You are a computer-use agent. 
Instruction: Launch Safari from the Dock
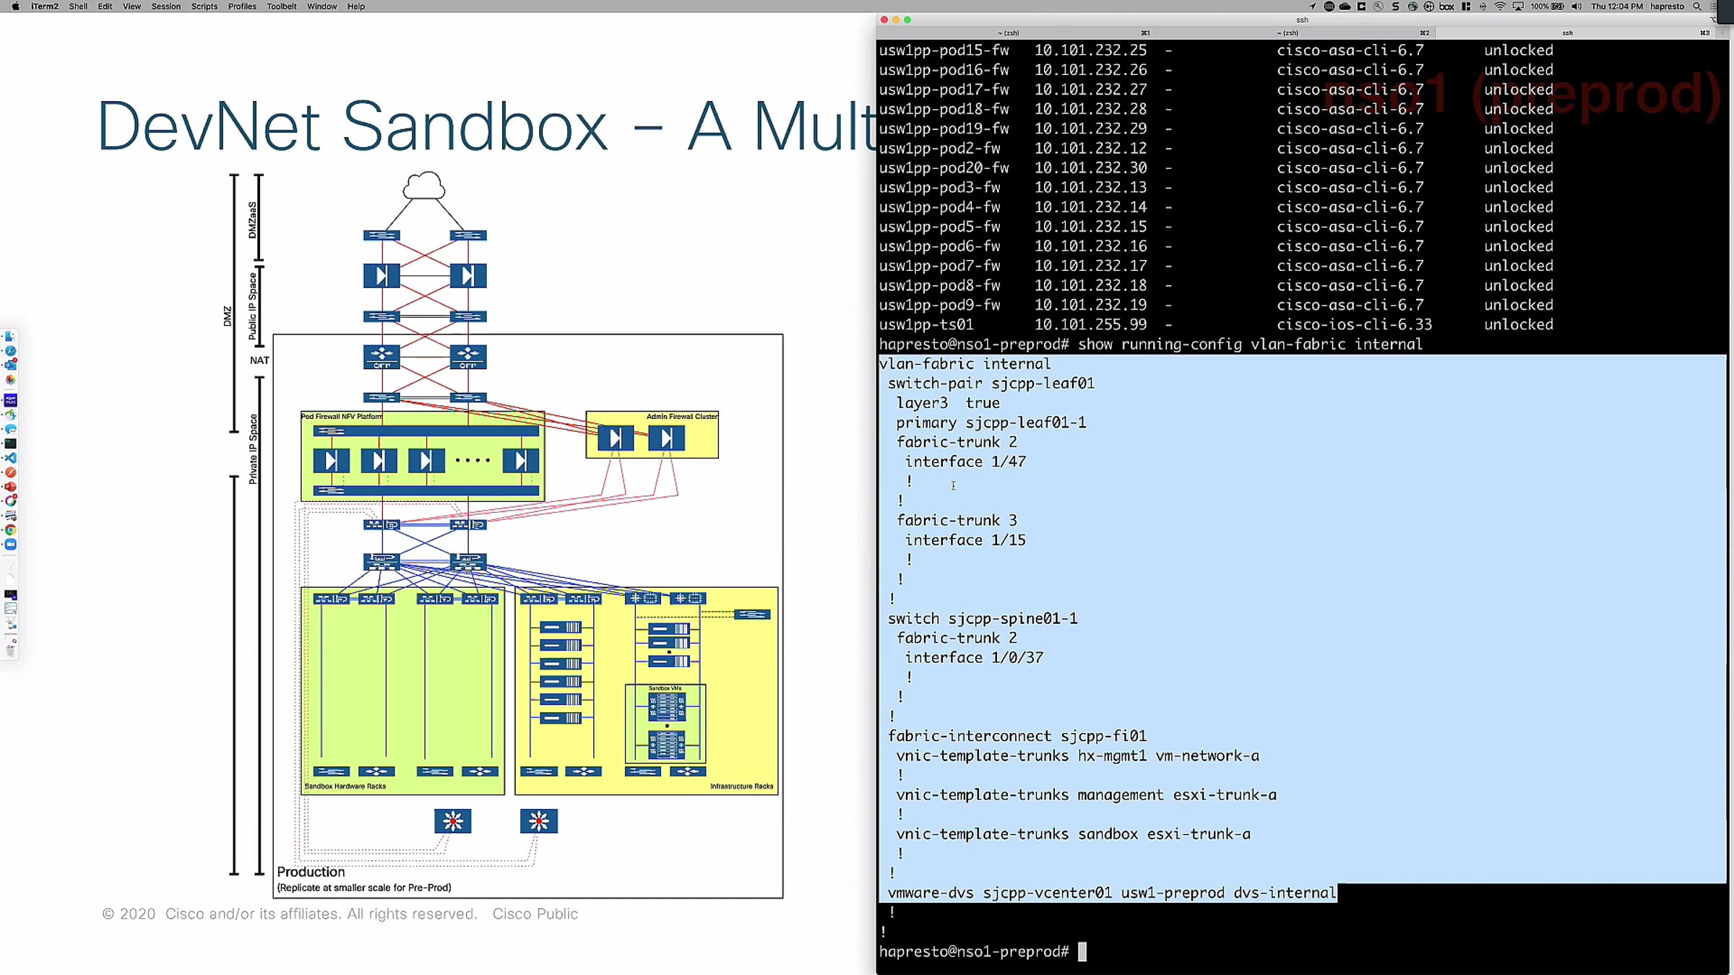point(10,351)
